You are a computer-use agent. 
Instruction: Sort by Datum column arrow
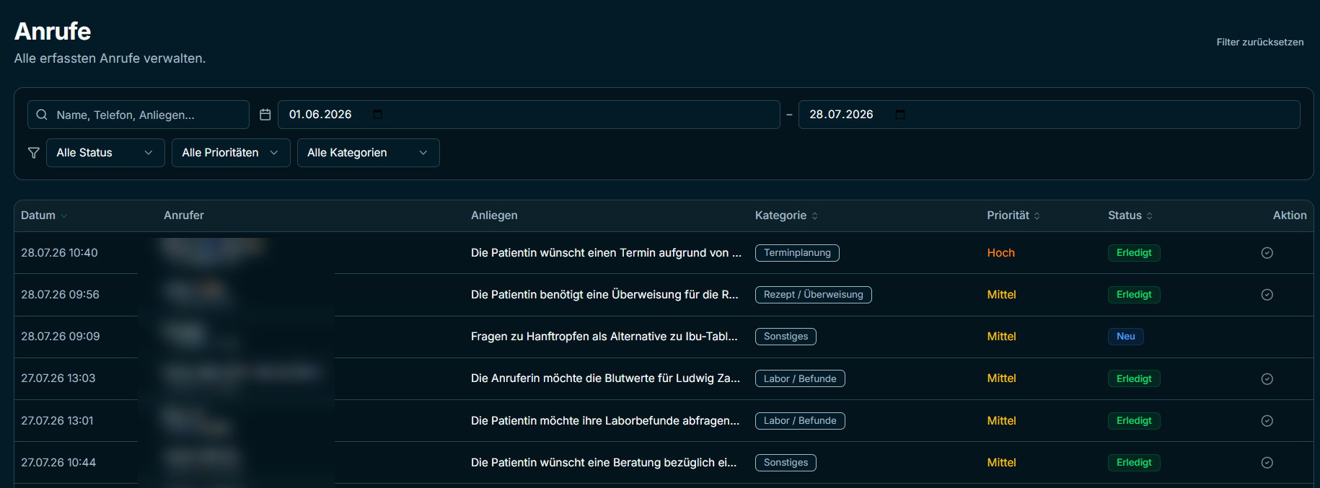coord(64,216)
